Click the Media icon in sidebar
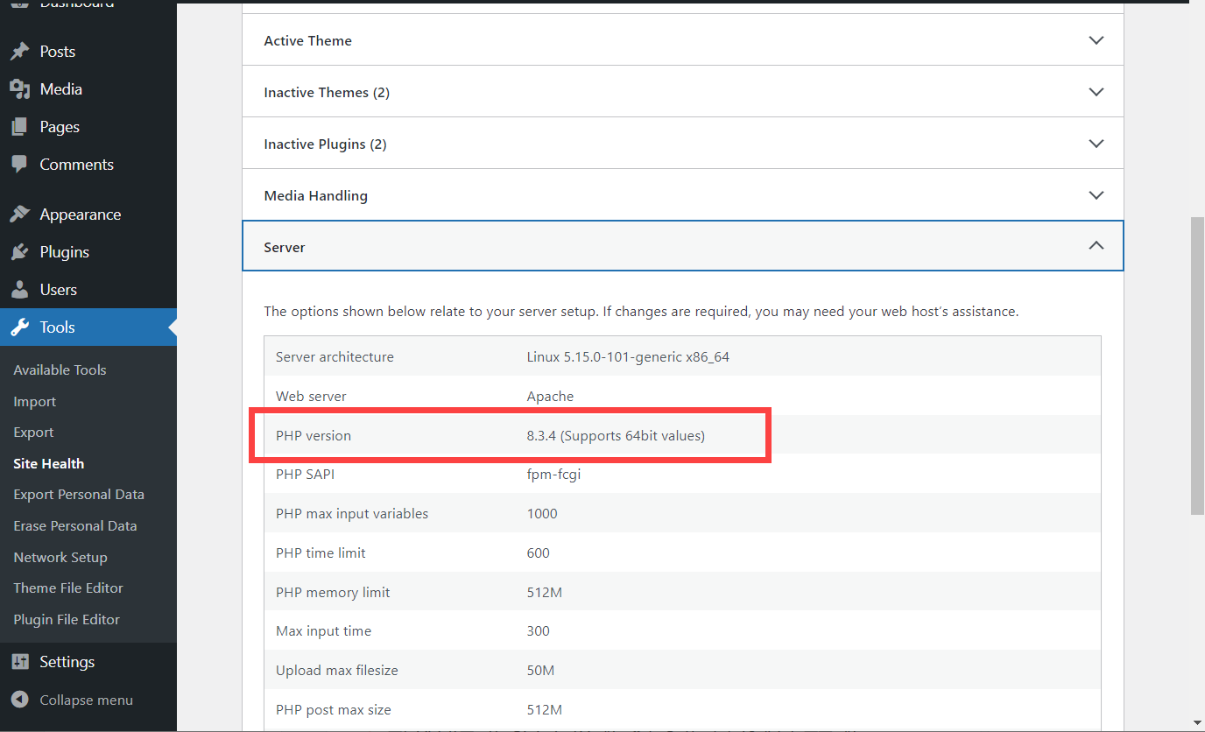This screenshot has width=1205, height=732. click(19, 89)
